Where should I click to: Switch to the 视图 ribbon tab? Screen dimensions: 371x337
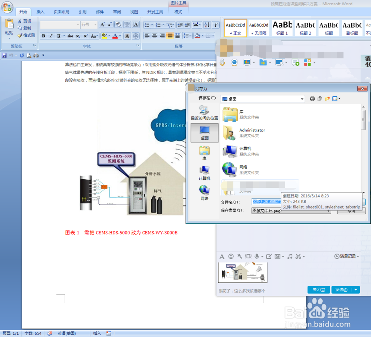tap(134, 12)
